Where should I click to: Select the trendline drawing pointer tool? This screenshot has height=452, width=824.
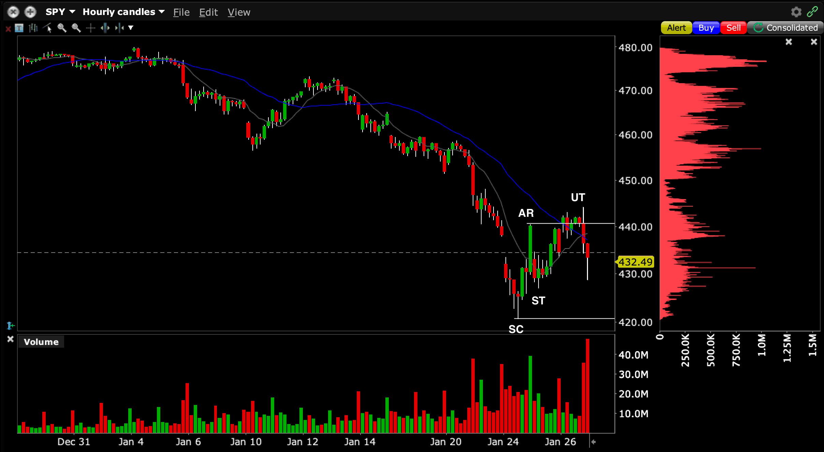coord(47,28)
